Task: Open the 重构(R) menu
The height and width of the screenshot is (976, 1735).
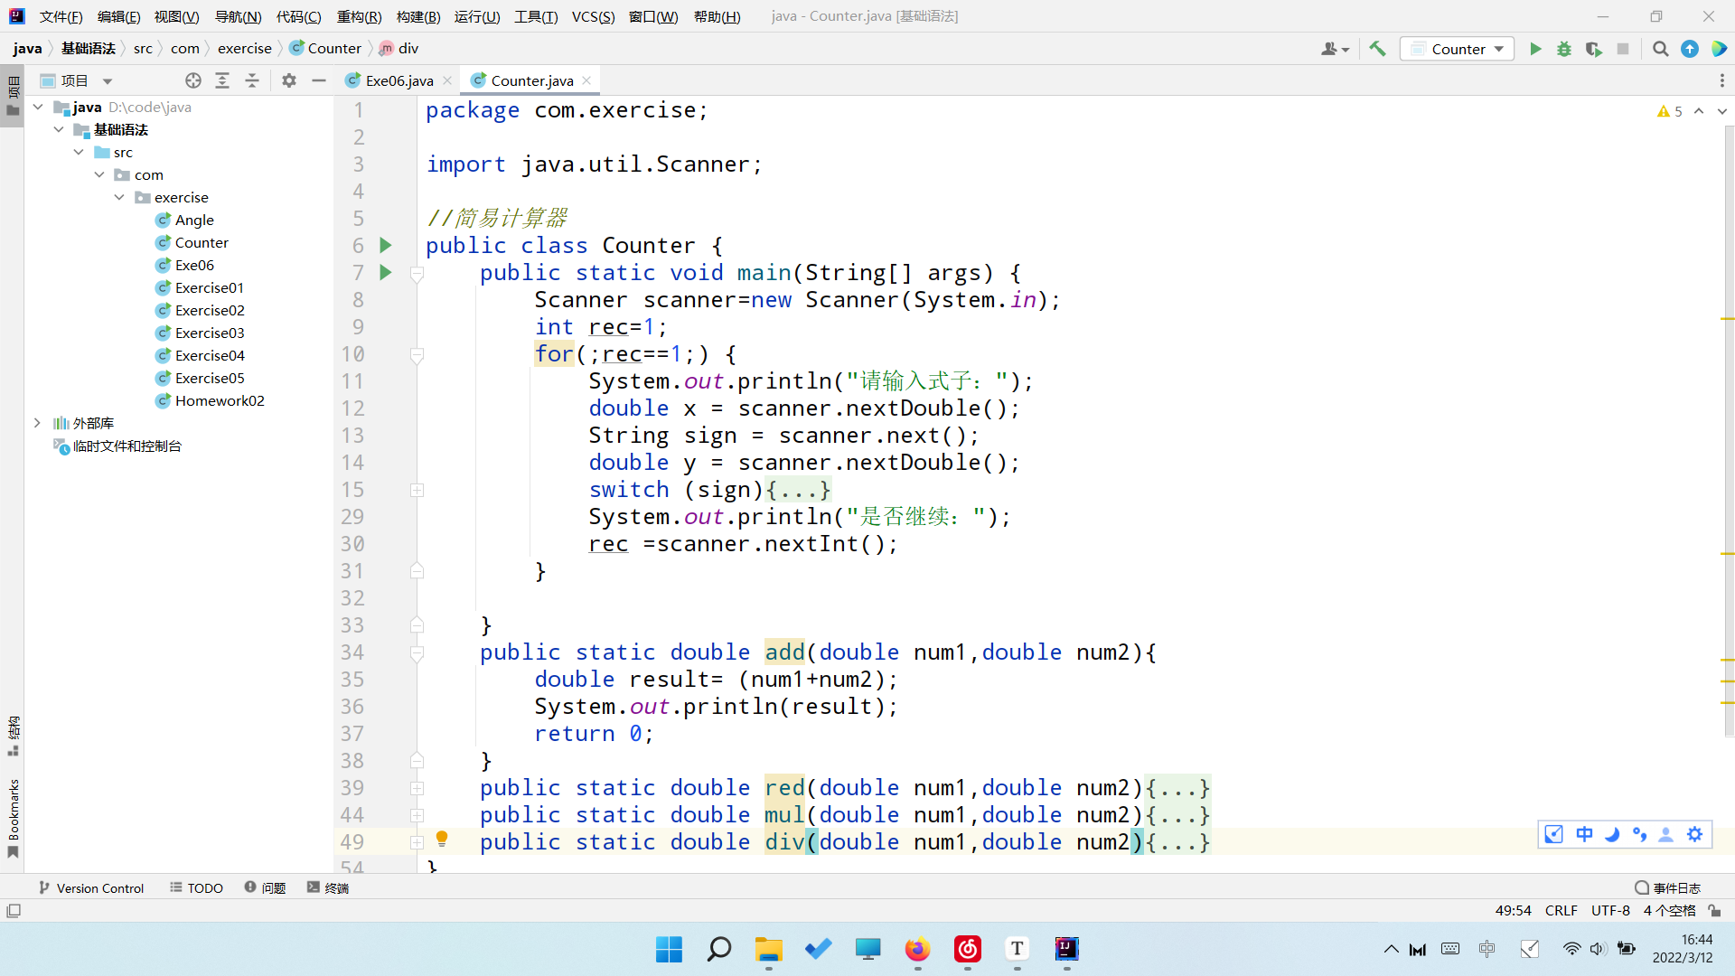Action: [x=359, y=16]
